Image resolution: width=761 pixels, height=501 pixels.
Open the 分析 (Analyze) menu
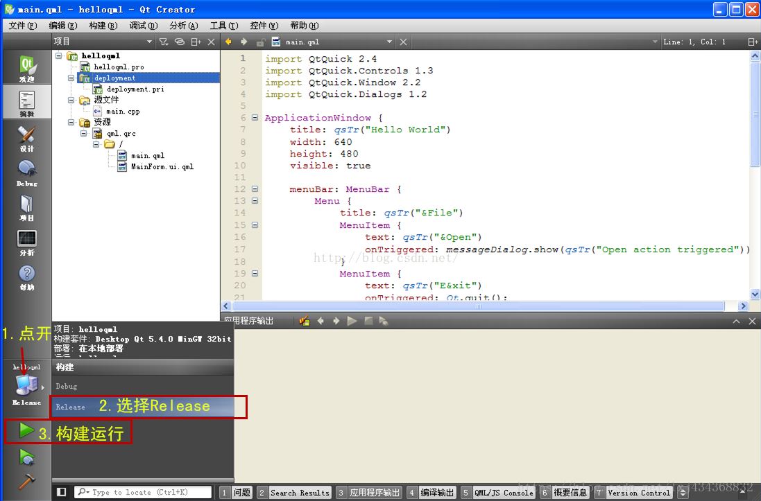point(183,25)
